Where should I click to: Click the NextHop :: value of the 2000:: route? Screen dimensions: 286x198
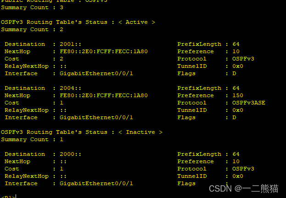coord(63,161)
